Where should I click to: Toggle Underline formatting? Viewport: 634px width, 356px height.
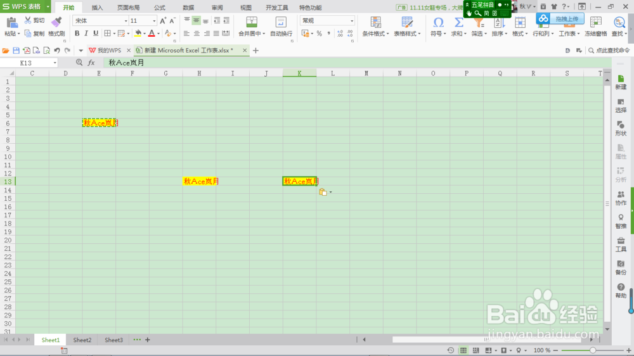pyautogui.click(x=96, y=34)
